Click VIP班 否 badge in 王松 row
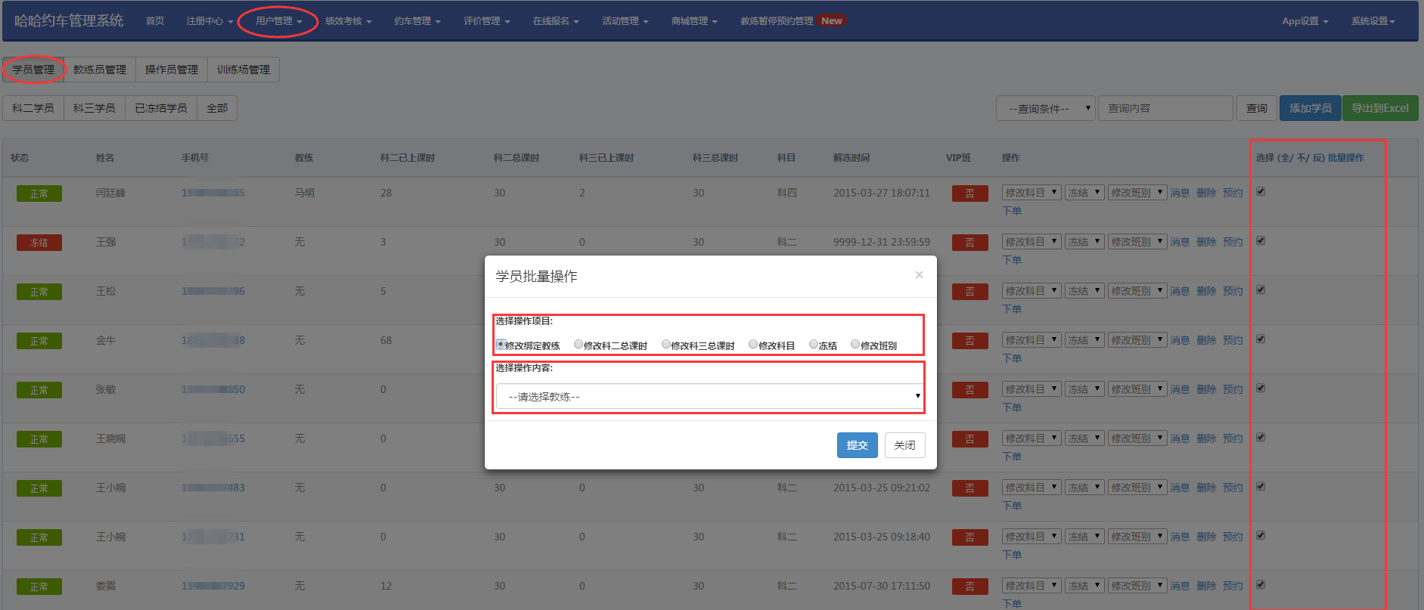This screenshot has height=610, width=1424. [969, 292]
